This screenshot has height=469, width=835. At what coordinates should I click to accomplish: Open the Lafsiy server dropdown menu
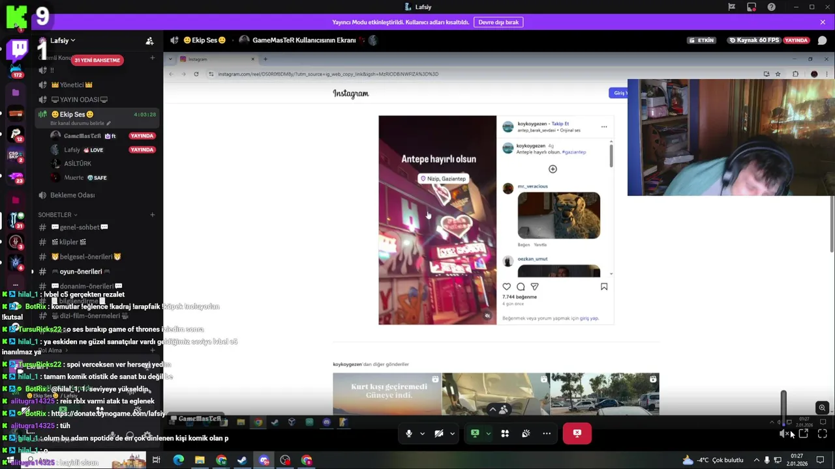pos(62,40)
